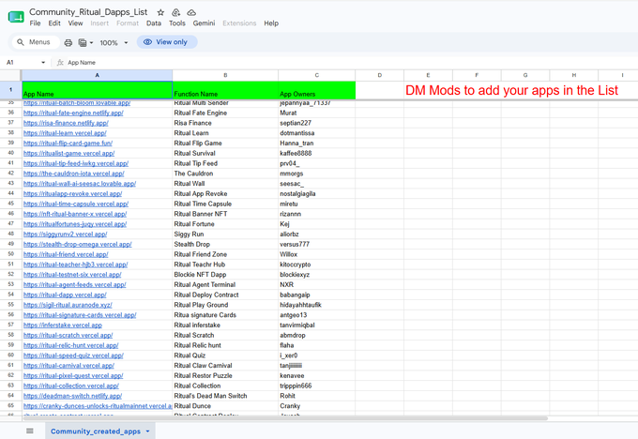Select the Ritual Claw Carnival cell
This screenshot has width=638, height=439.
pyautogui.click(x=225, y=365)
